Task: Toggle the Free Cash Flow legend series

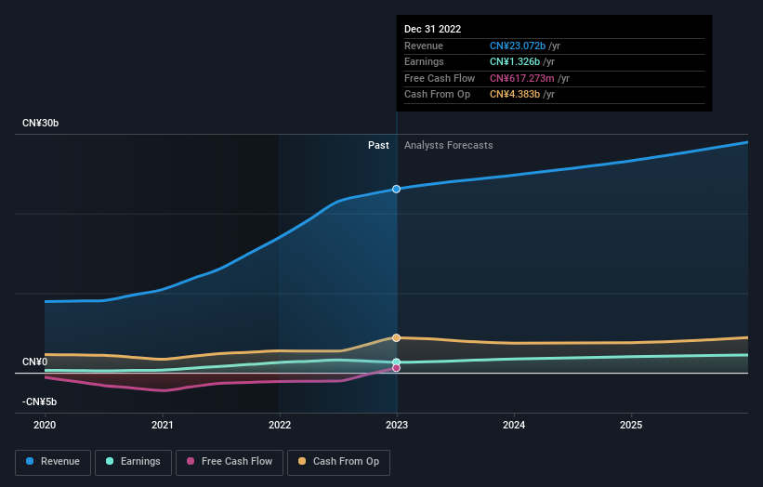Action: pyautogui.click(x=230, y=462)
